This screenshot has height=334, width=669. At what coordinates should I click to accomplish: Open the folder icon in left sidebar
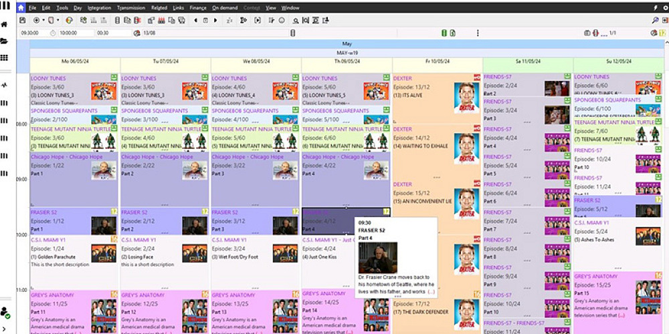(5, 41)
